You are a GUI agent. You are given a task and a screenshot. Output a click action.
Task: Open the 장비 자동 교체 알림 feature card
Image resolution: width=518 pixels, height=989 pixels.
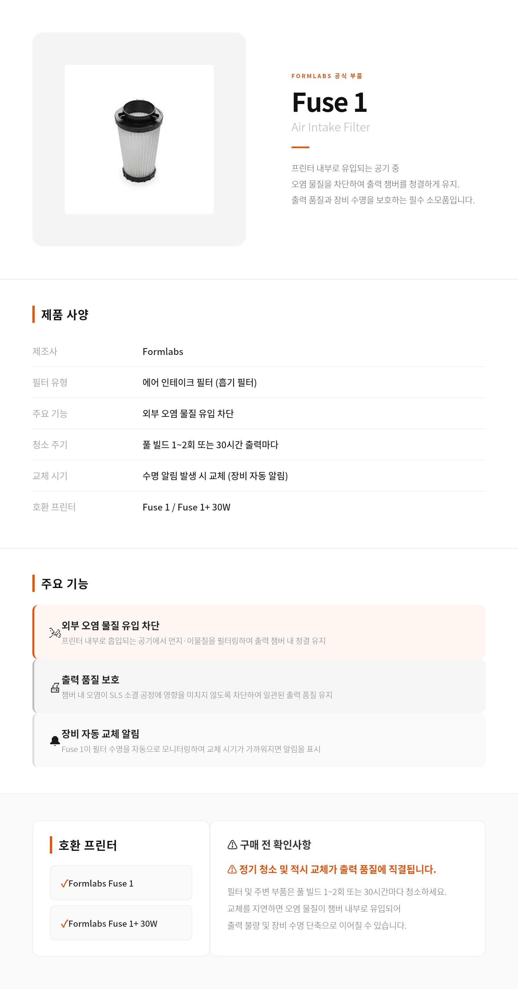259,740
